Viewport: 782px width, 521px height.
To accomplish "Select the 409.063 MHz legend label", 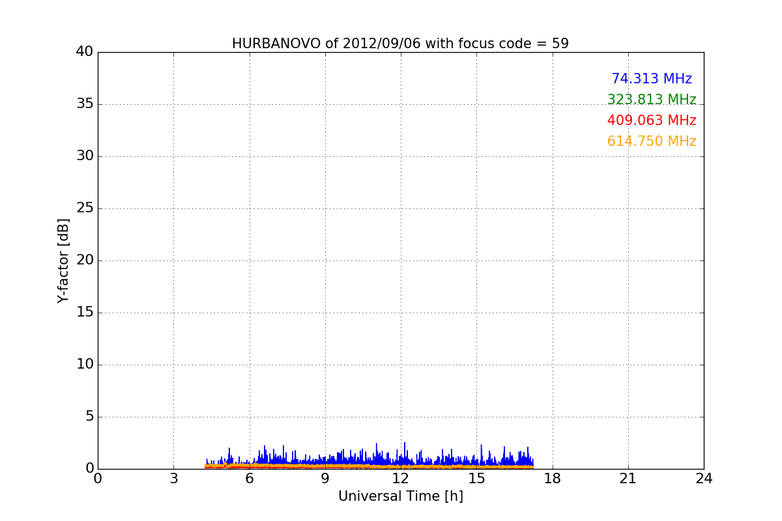I will click(x=652, y=120).
